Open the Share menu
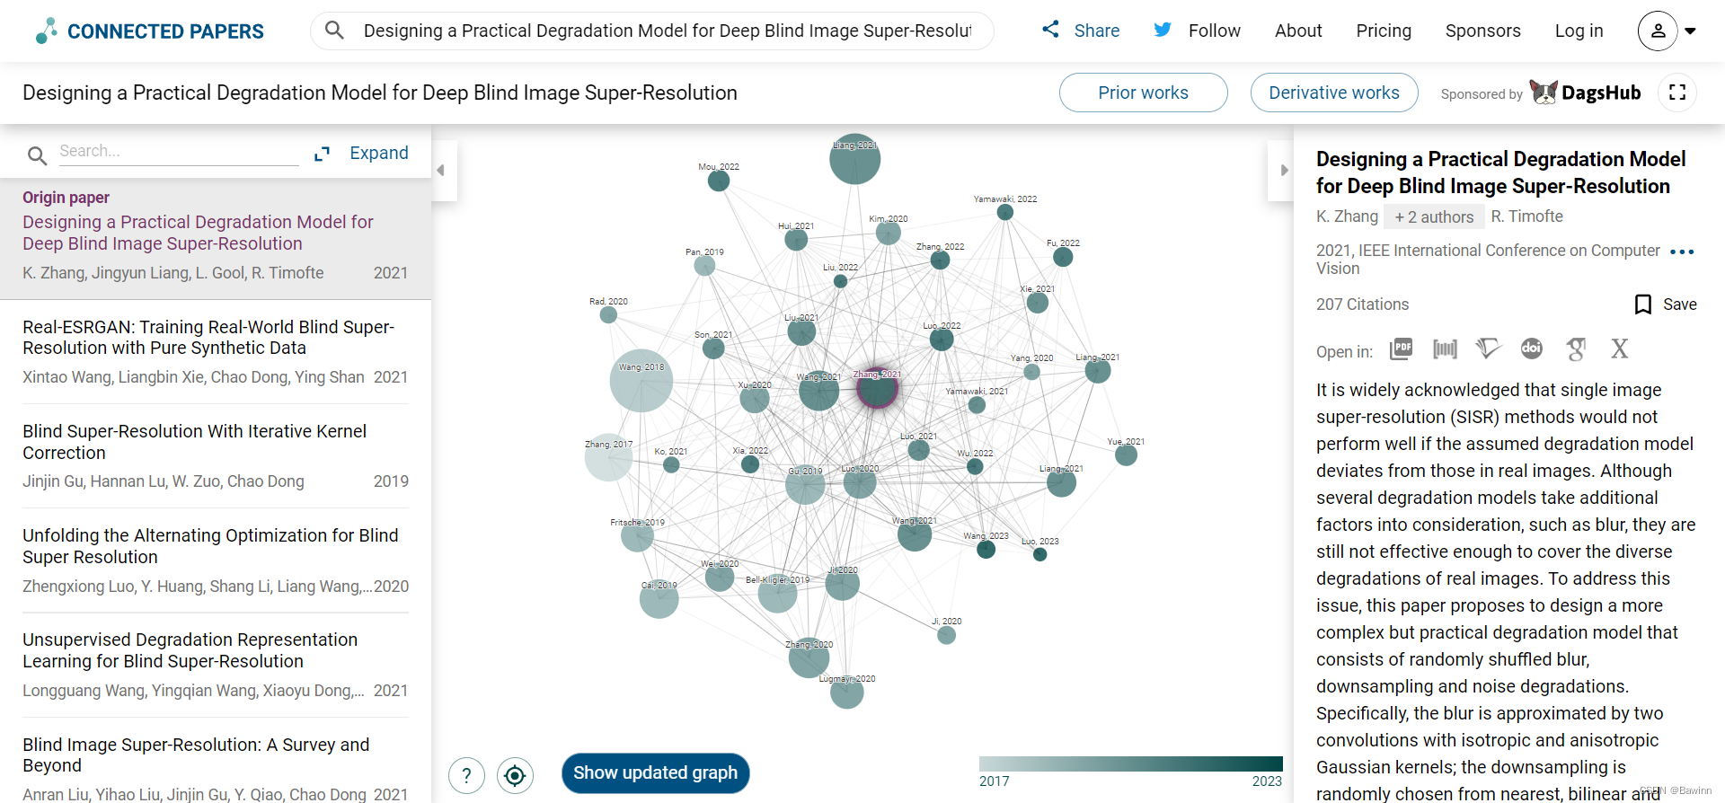 [1081, 30]
